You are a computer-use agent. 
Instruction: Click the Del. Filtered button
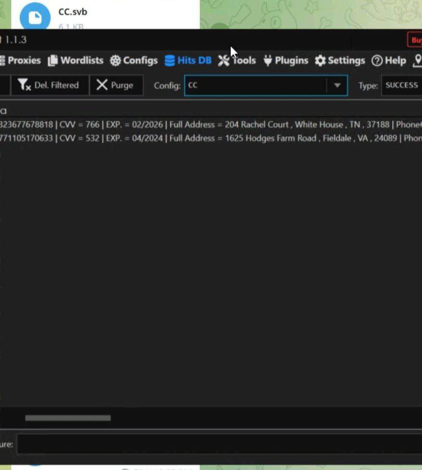(x=50, y=85)
